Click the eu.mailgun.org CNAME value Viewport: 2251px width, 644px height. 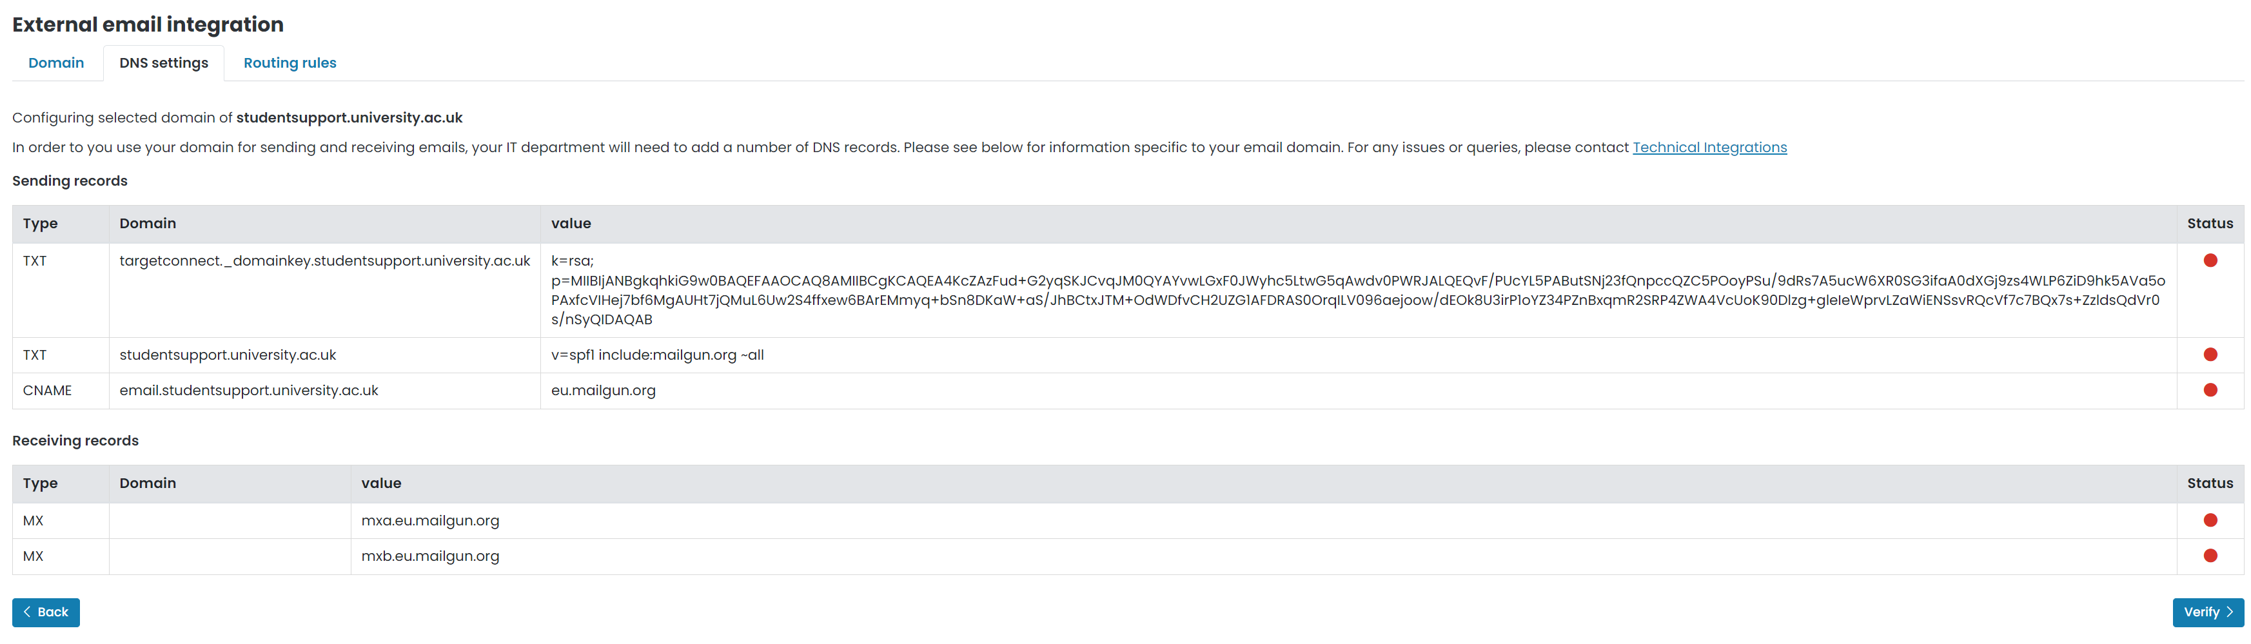point(603,391)
